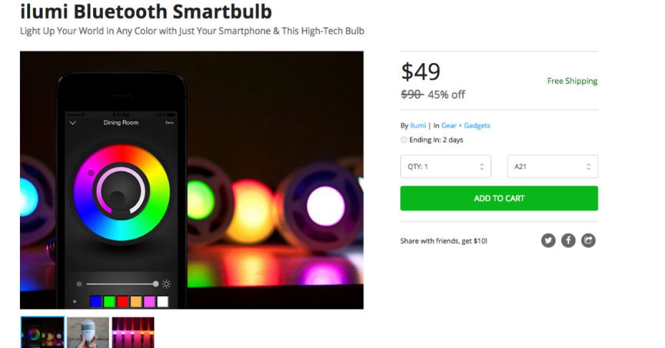This screenshot has width=665, height=348.
Task: Open the QTY: 1 dropdown
Action: 446,166
